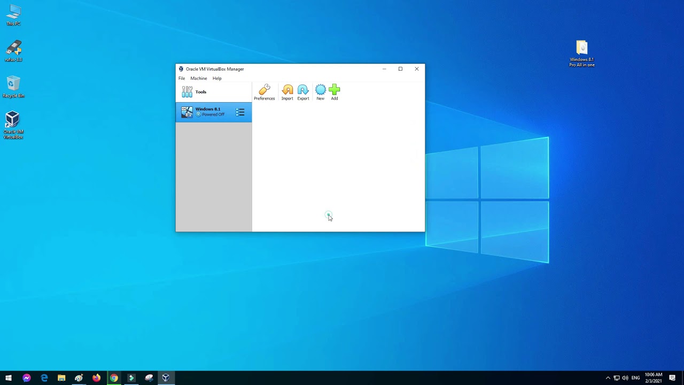Show hidden system tray icons
Image resolution: width=684 pixels, height=385 pixels.
(x=608, y=378)
